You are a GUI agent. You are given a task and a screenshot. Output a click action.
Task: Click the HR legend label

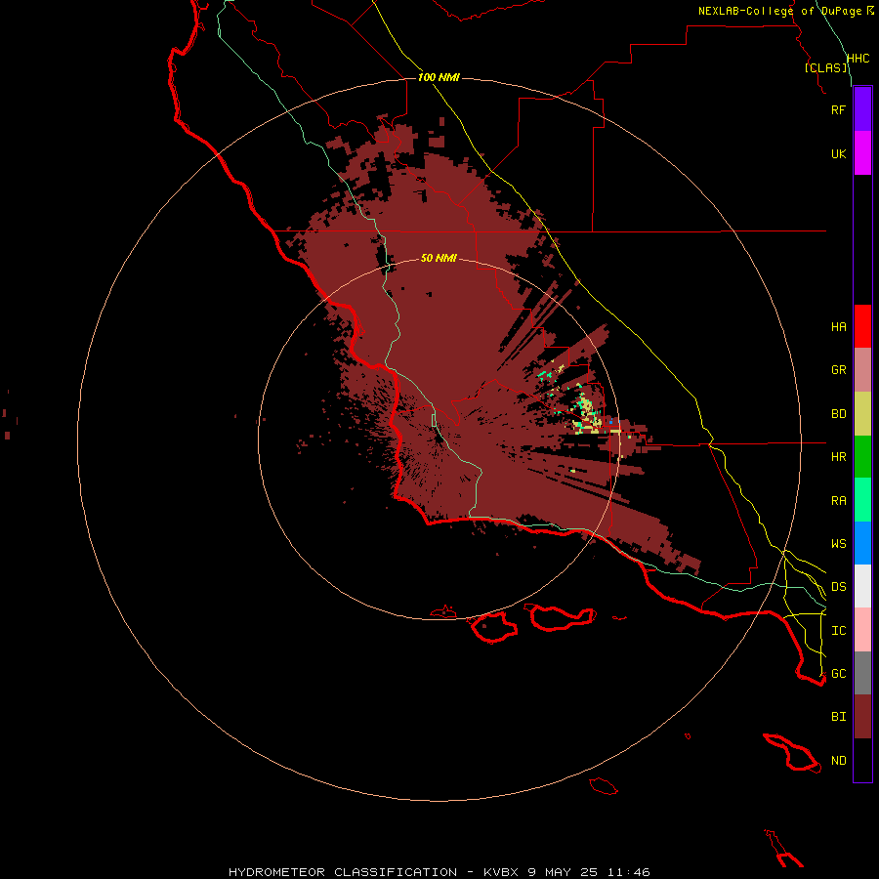[x=839, y=457]
